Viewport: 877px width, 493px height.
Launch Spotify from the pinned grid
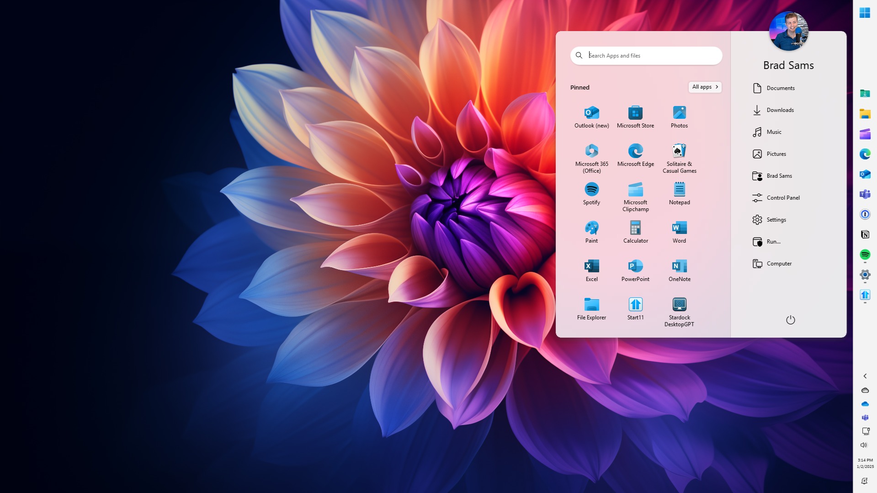[x=591, y=194]
